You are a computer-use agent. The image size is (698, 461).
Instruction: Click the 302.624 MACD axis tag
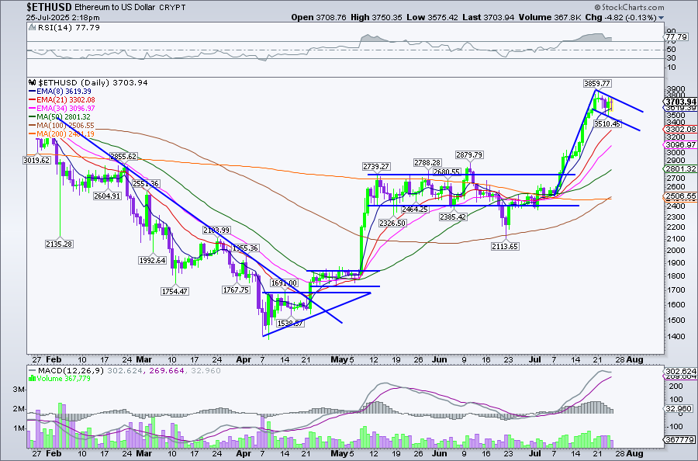pyautogui.click(x=681, y=371)
